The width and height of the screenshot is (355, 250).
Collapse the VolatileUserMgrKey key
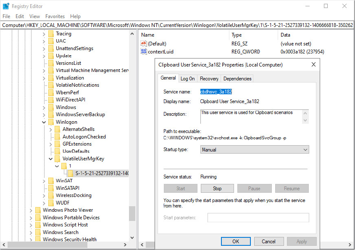click(x=50, y=159)
